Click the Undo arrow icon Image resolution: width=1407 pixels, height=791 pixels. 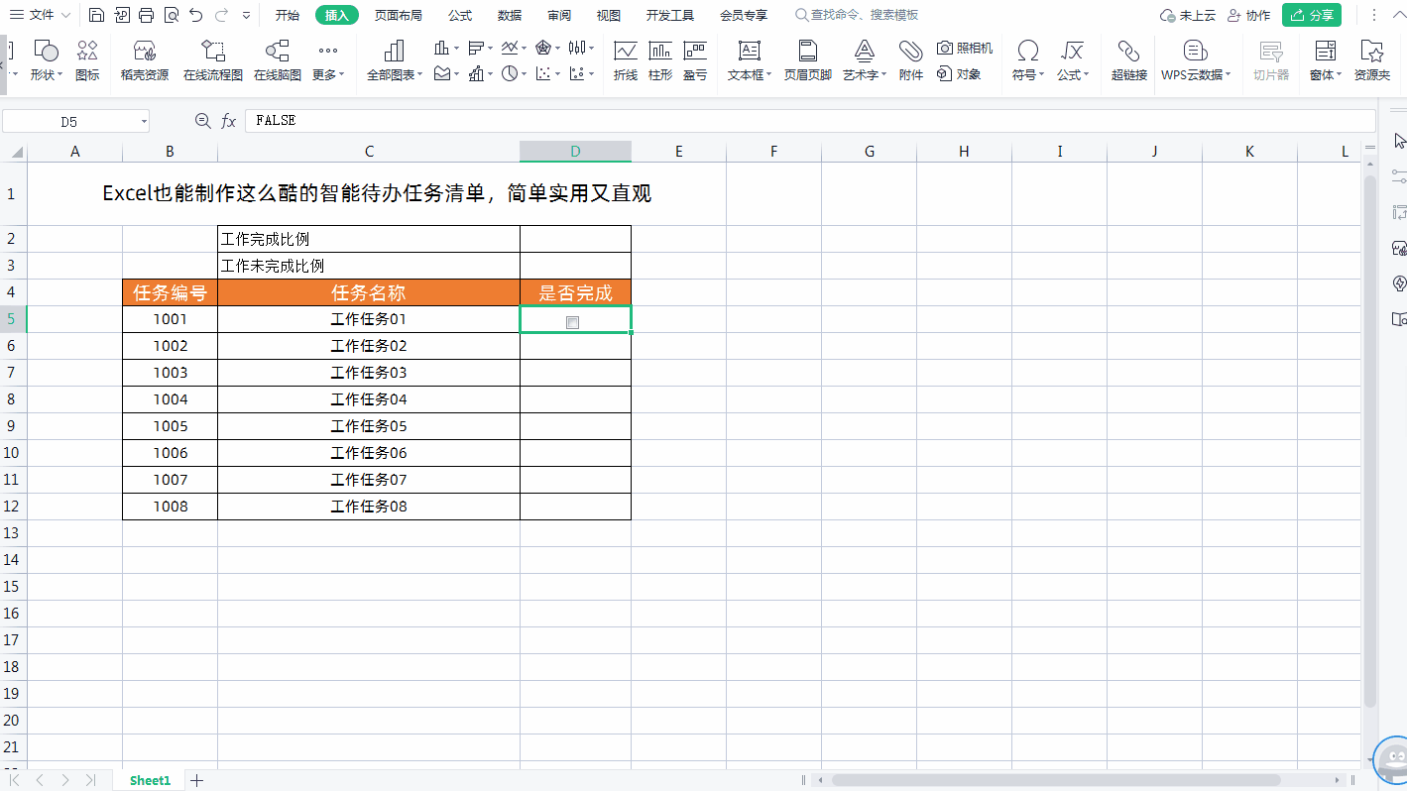coord(196,15)
